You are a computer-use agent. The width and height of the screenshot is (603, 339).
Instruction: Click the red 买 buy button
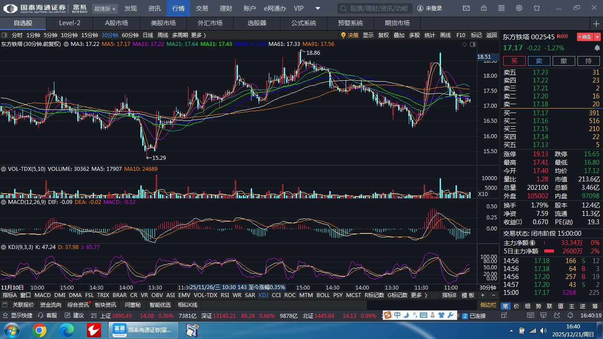coord(514,61)
